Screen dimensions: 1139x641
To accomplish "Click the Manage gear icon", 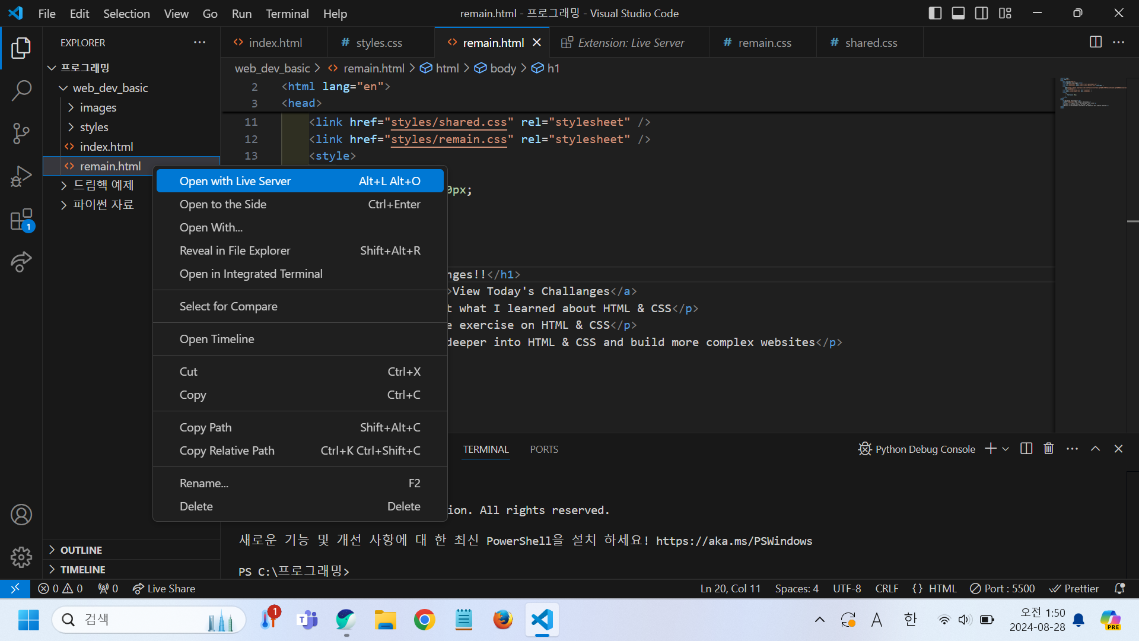I will point(21,557).
